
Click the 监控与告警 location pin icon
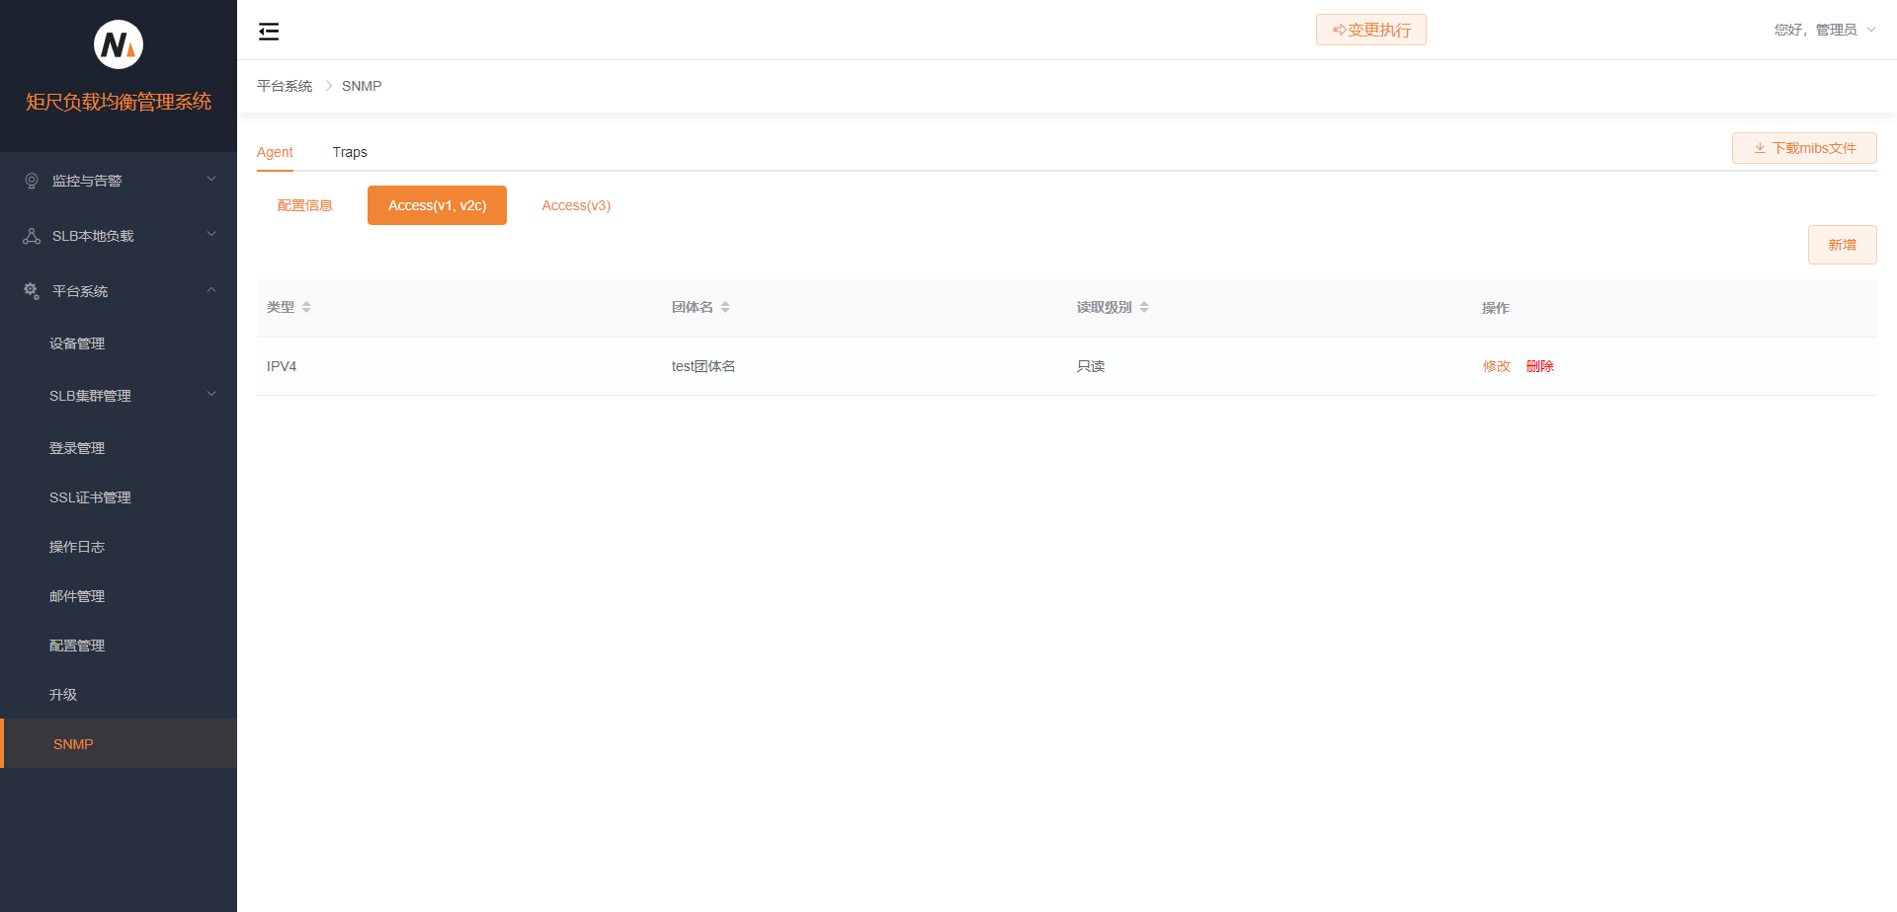31,180
